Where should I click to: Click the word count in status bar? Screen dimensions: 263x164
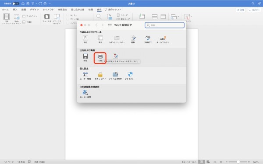click(x=21, y=162)
